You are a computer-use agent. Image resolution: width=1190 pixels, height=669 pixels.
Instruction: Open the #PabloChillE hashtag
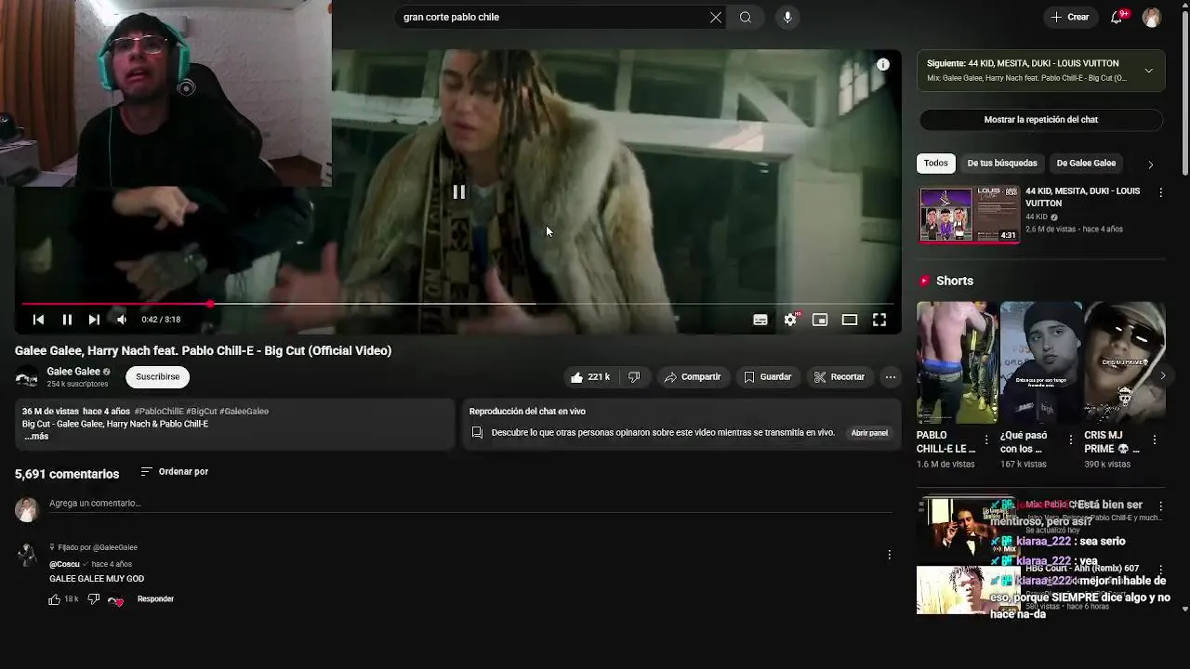click(159, 411)
